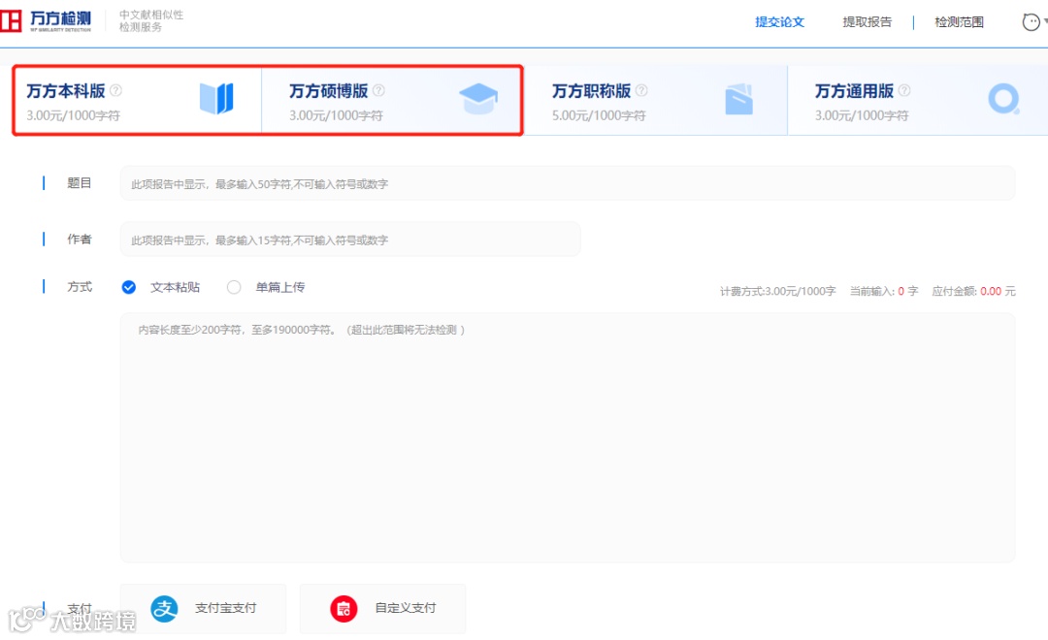Click the magnifier icon on 万方通用版
Image resolution: width=1048 pixels, height=640 pixels.
[1004, 99]
